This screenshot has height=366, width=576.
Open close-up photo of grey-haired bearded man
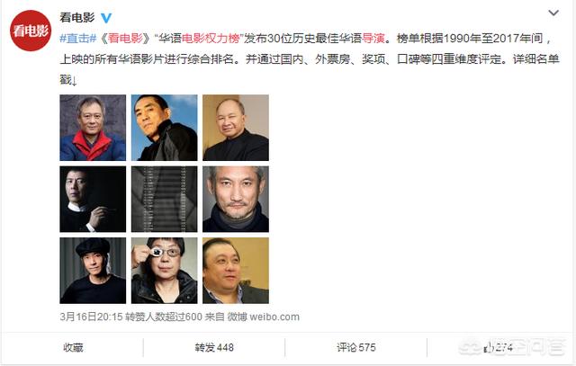tap(236, 199)
